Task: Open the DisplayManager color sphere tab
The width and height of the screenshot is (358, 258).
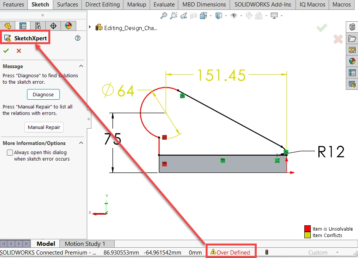Action: (x=69, y=26)
